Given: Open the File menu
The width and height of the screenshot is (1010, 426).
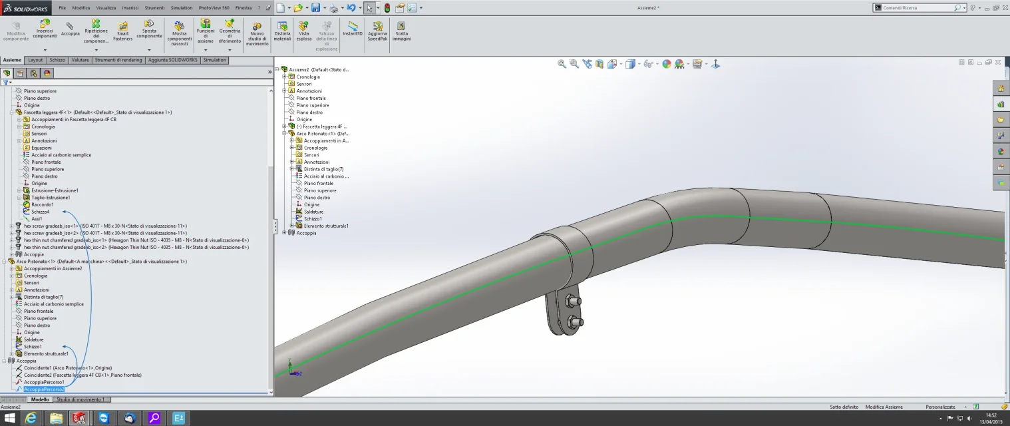Looking at the screenshot, I should 63,8.
